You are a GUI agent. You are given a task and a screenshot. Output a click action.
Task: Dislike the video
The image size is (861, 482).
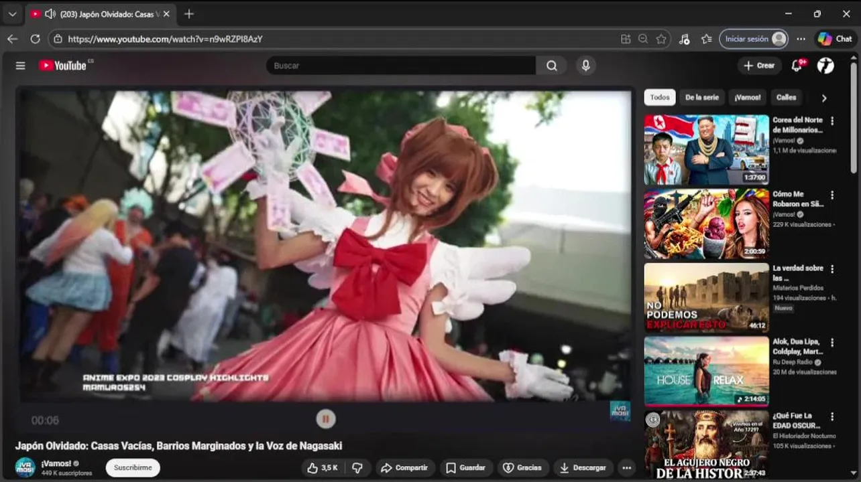pos(357,467)
